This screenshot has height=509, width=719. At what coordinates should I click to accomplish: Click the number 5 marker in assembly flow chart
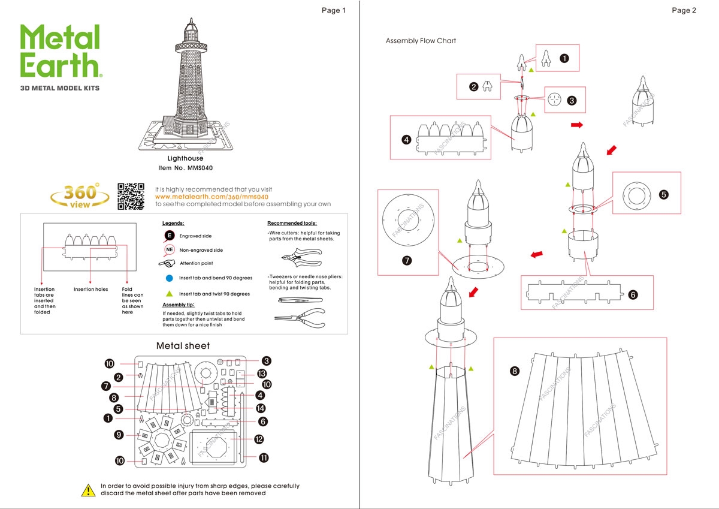(x=663, y=194)
